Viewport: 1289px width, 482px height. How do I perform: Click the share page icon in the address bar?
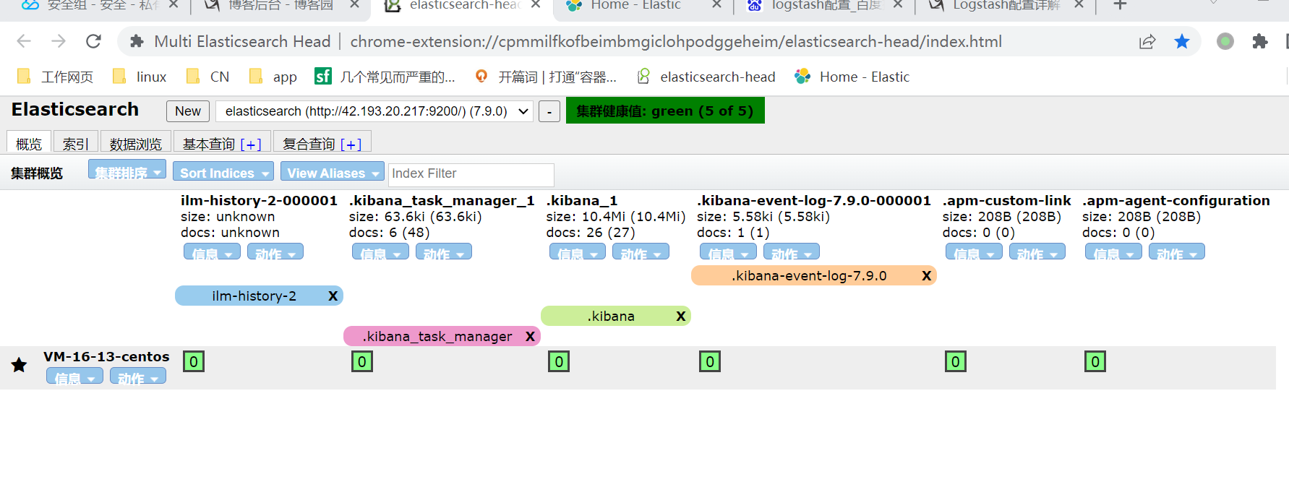point(1147,42)
